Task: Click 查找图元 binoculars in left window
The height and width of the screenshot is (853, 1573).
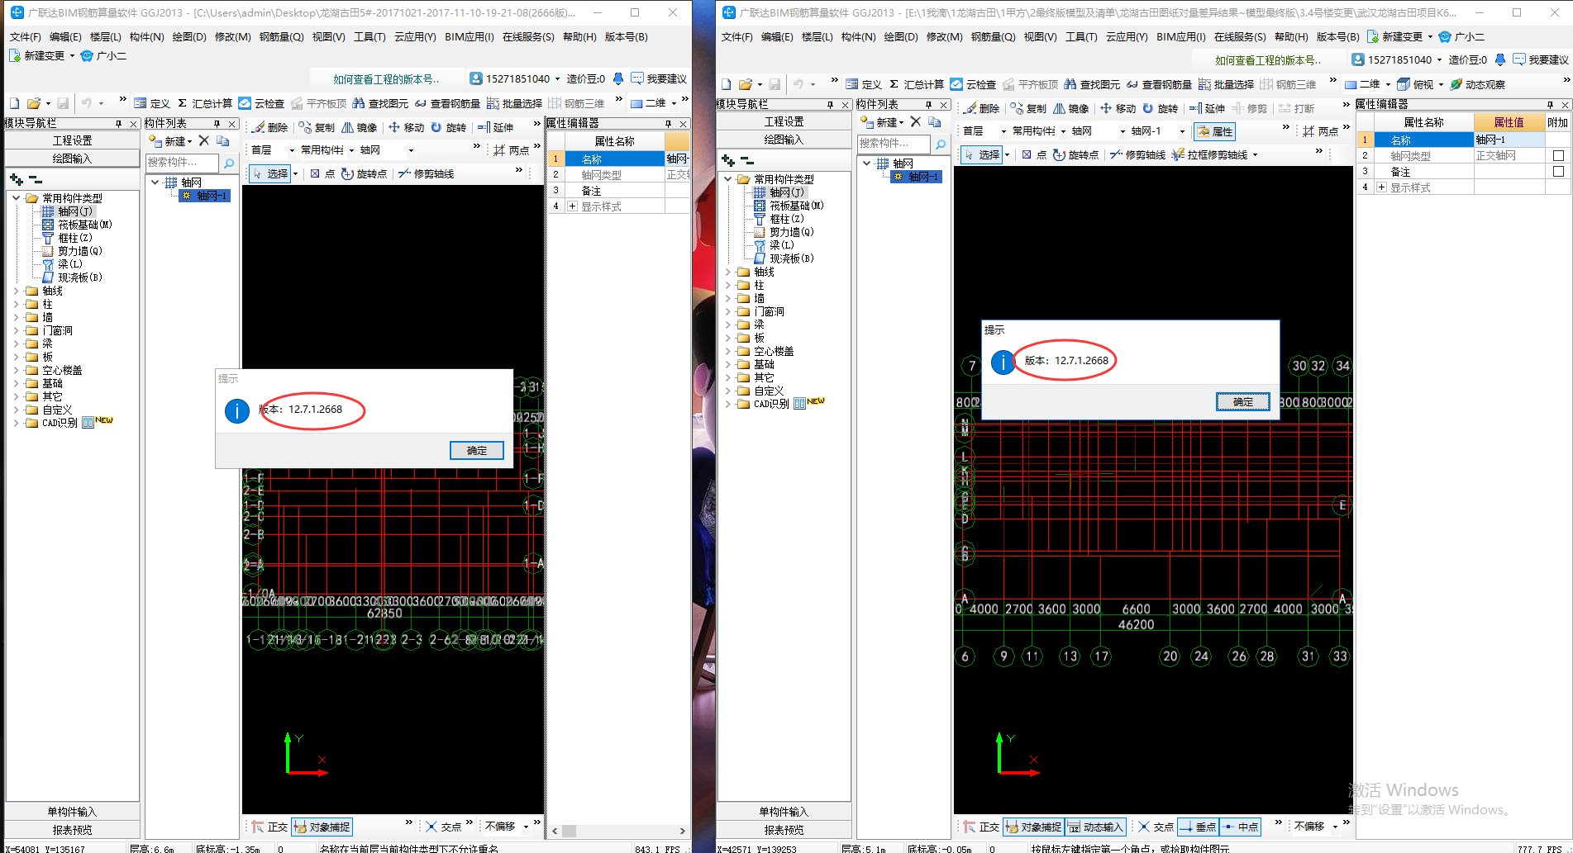Action: click(x=380, y=103)
